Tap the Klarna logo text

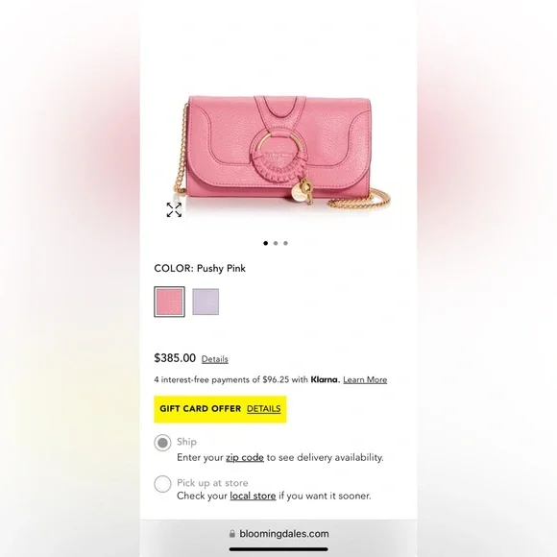tap(325, 379)
